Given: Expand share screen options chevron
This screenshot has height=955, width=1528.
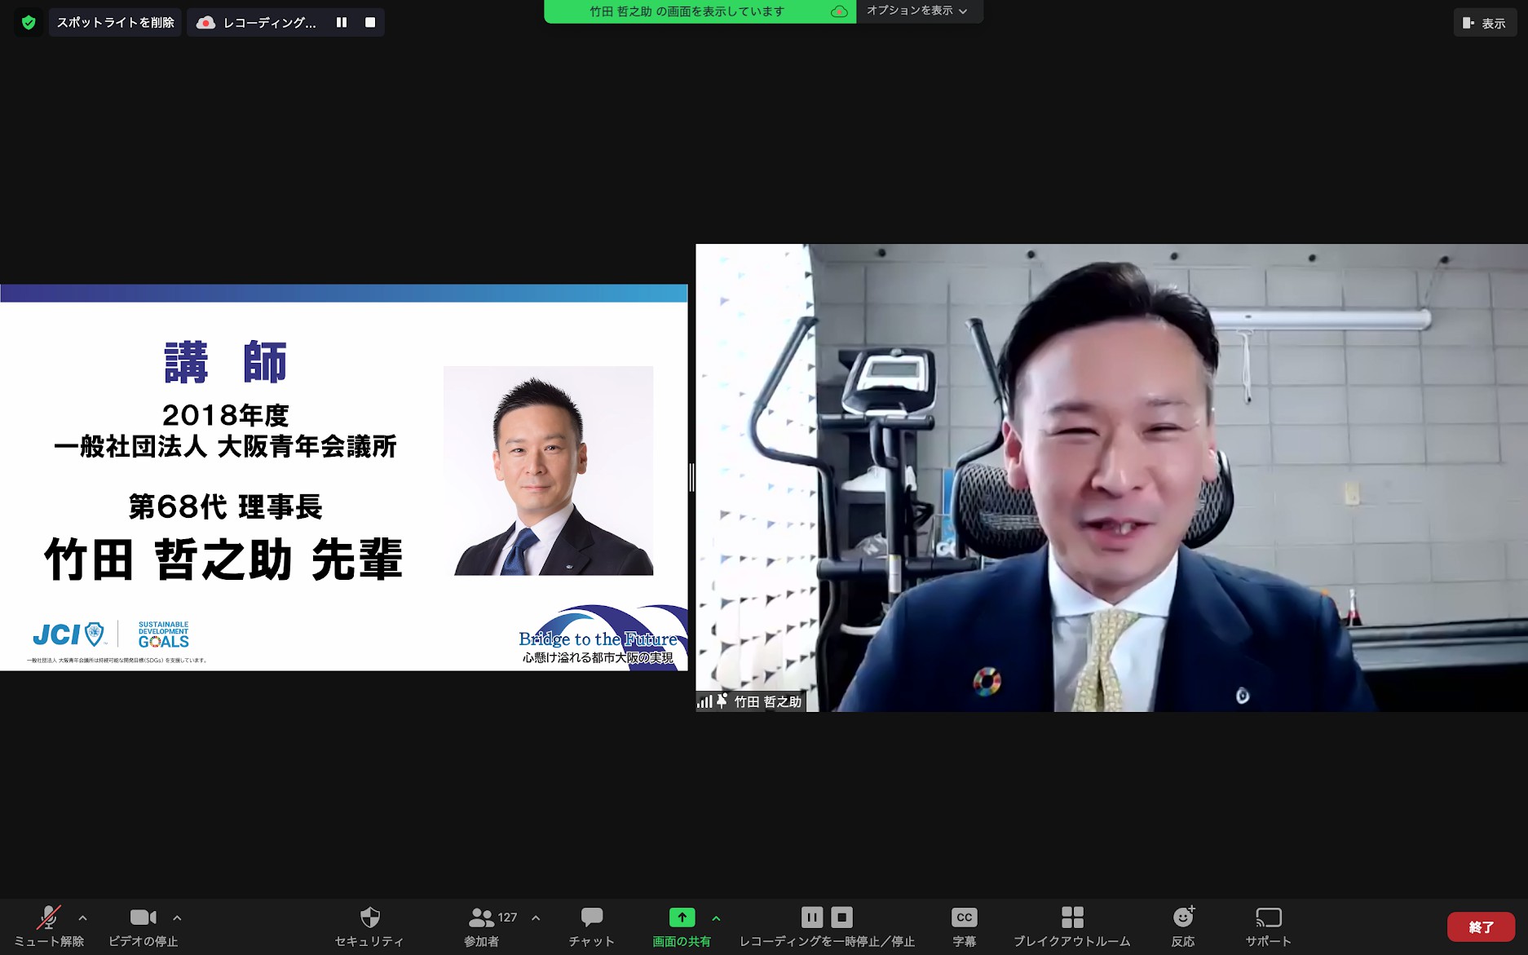Looking at the screenshot, I should pos(716,918).
